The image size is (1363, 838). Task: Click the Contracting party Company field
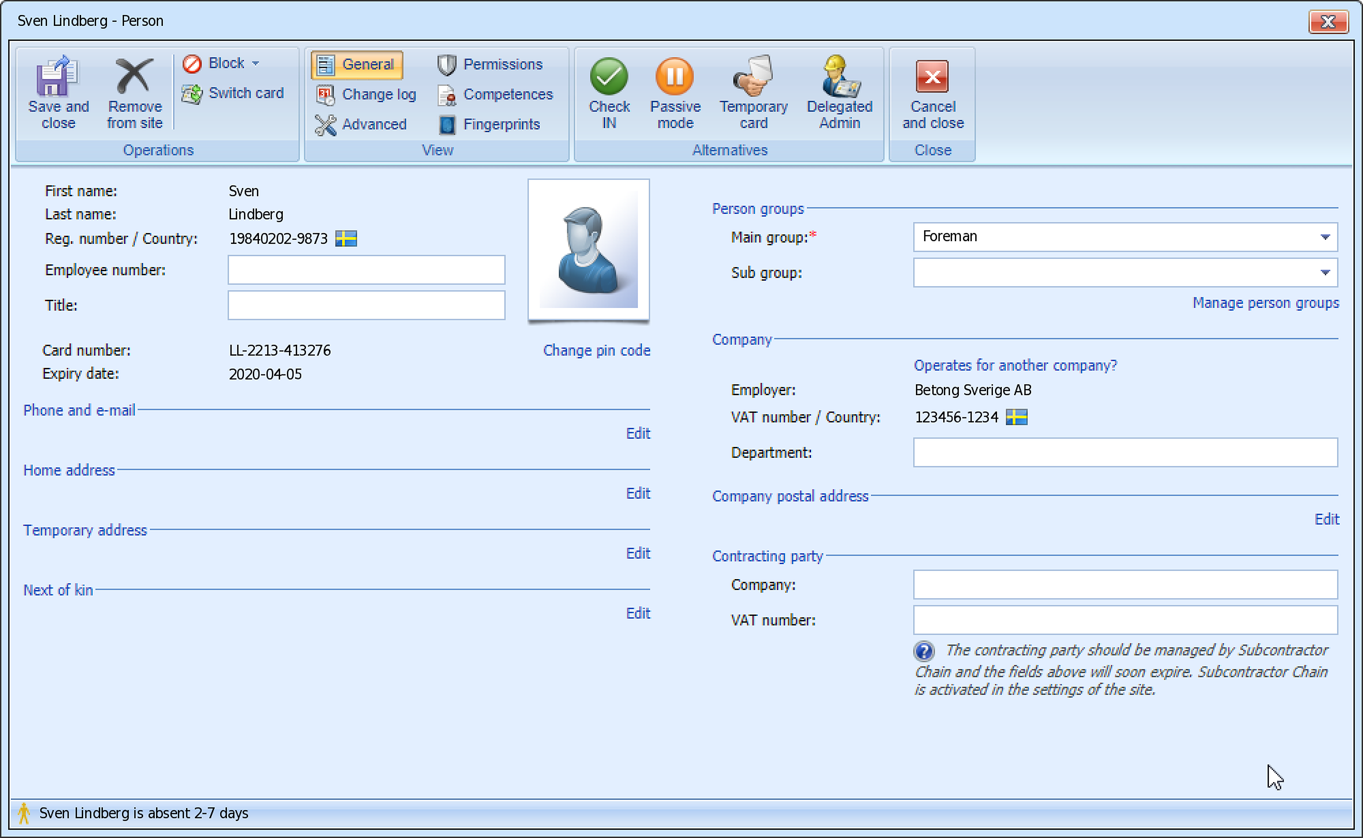point(1126,585)
